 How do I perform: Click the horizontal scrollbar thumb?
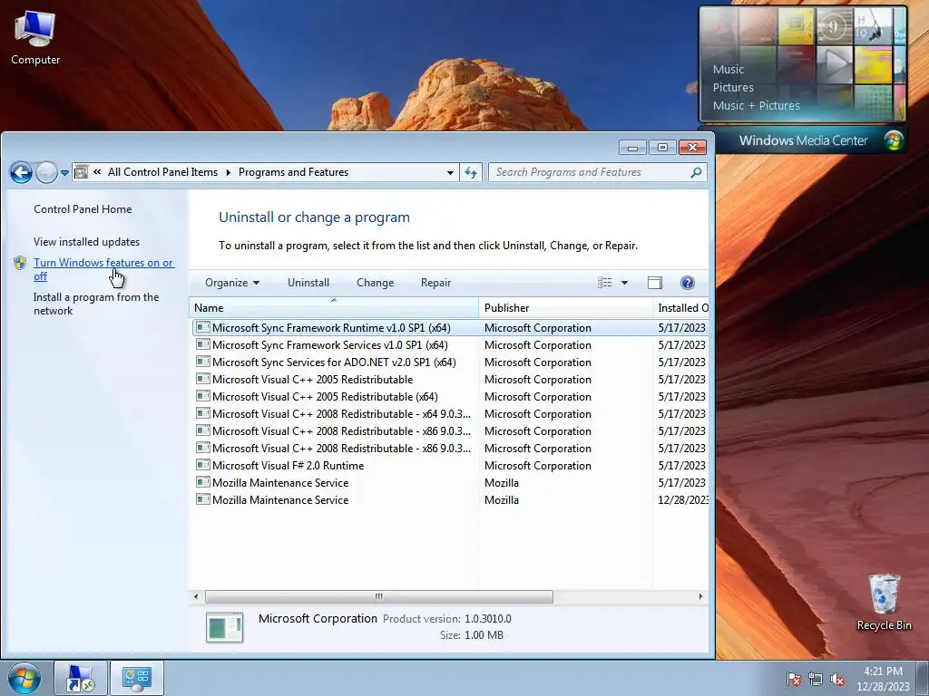[379, 596]
